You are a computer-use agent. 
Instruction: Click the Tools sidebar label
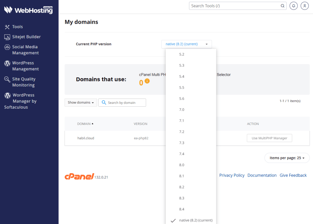click(17, 27)
